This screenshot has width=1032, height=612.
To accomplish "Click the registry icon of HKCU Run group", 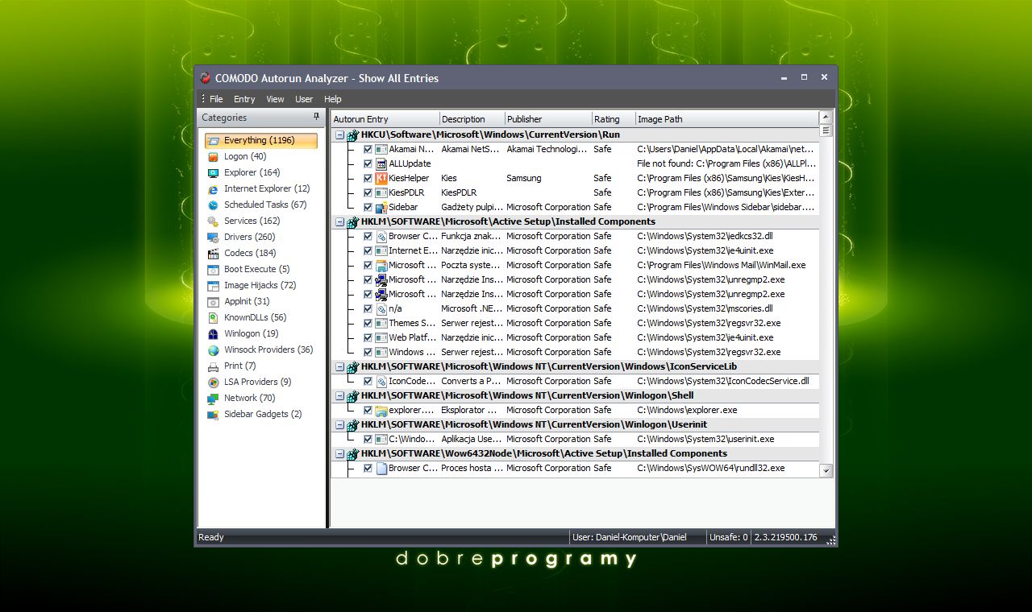I will point(352,135).
